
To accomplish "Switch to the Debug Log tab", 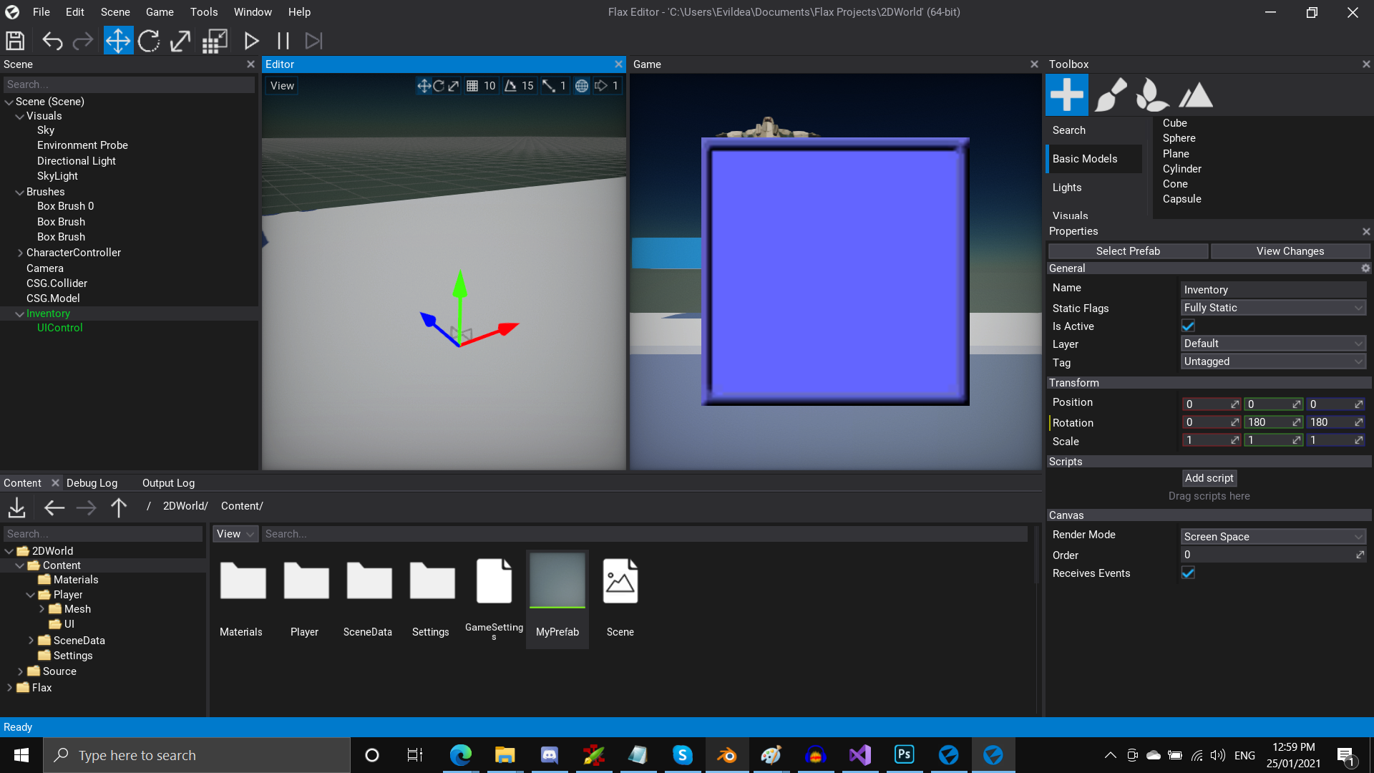I will point(92,482).
